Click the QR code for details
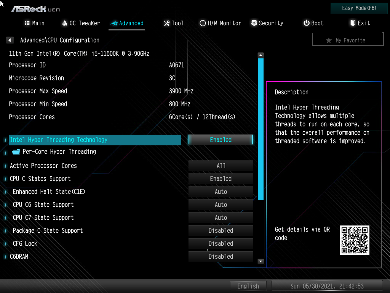This screenshot has width=390, height=293. pyautogui.click(x=355, y=240)
